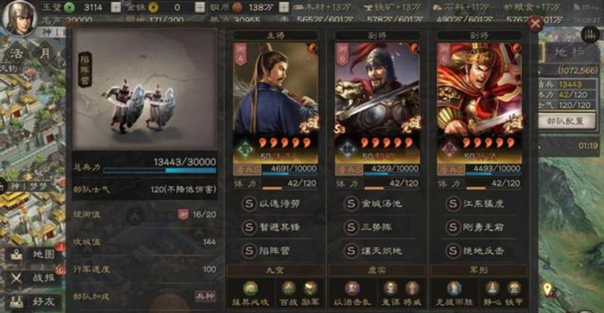Tap the player avatar portrait
This screenshot has width=604, height=313.
(20, 17)
